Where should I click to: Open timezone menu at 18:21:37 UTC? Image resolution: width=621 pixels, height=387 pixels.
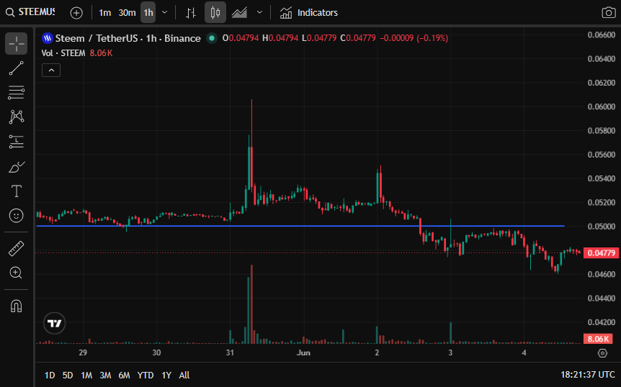(x=588, y=375)
